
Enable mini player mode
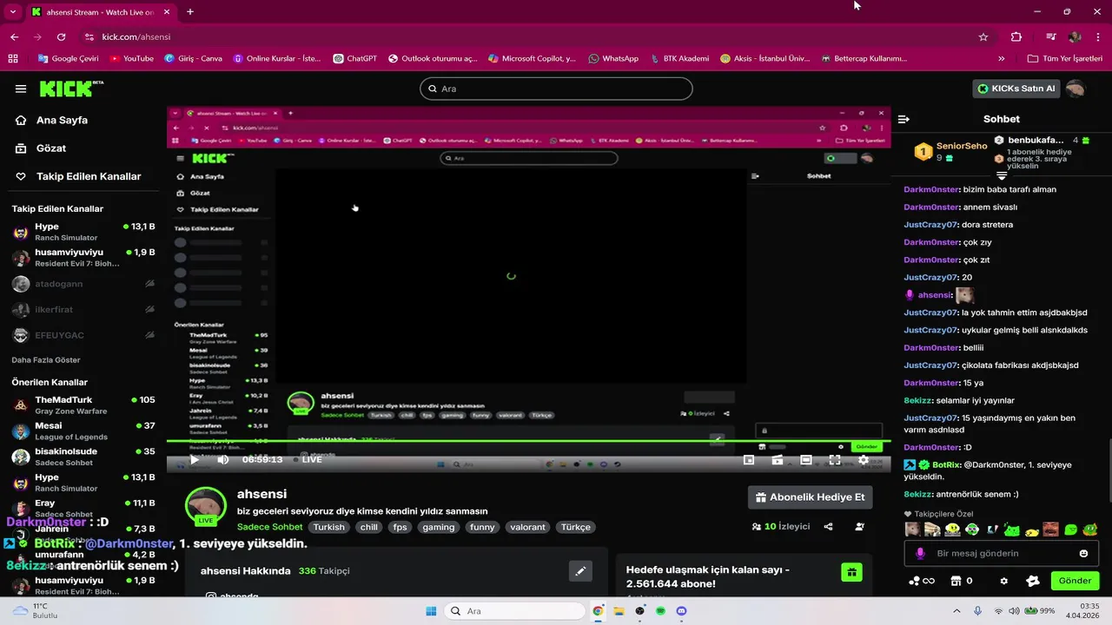click(749, 460)
